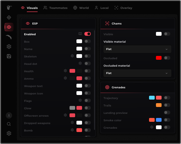Open Head dot settings gear
This screenshot has height=144, width=181.
click(80, 63)
